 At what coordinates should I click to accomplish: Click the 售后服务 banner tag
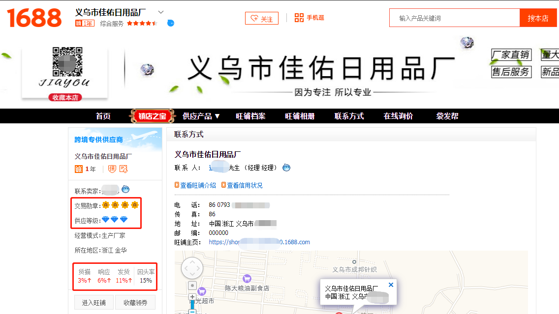click(x=511, y=72)
